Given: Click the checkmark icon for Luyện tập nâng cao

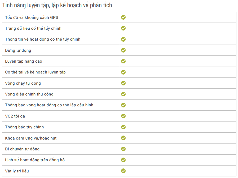Looking at the screenshot, I should (123, 61).
